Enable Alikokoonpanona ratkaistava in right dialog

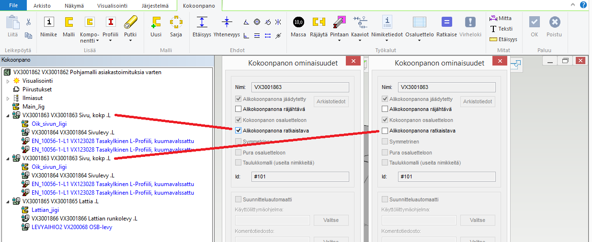tap(385, 131)
